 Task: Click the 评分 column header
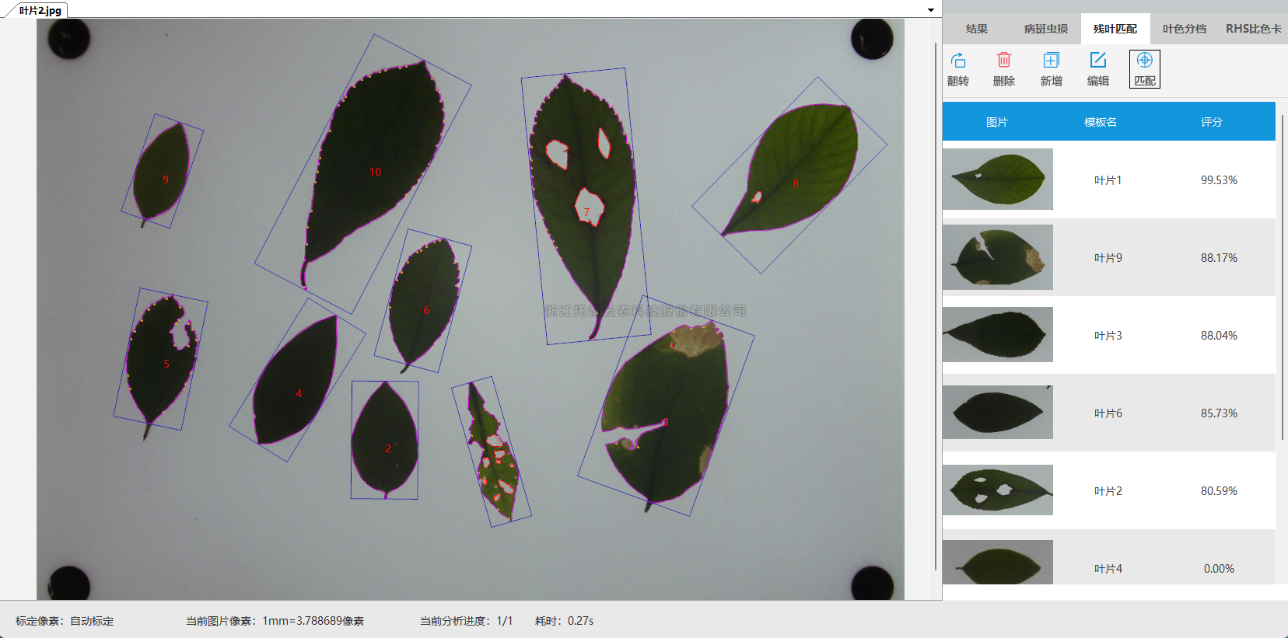pos(1211,122)
